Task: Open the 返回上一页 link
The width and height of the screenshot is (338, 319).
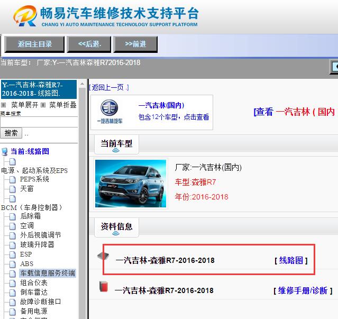Action: click(109, 87)
